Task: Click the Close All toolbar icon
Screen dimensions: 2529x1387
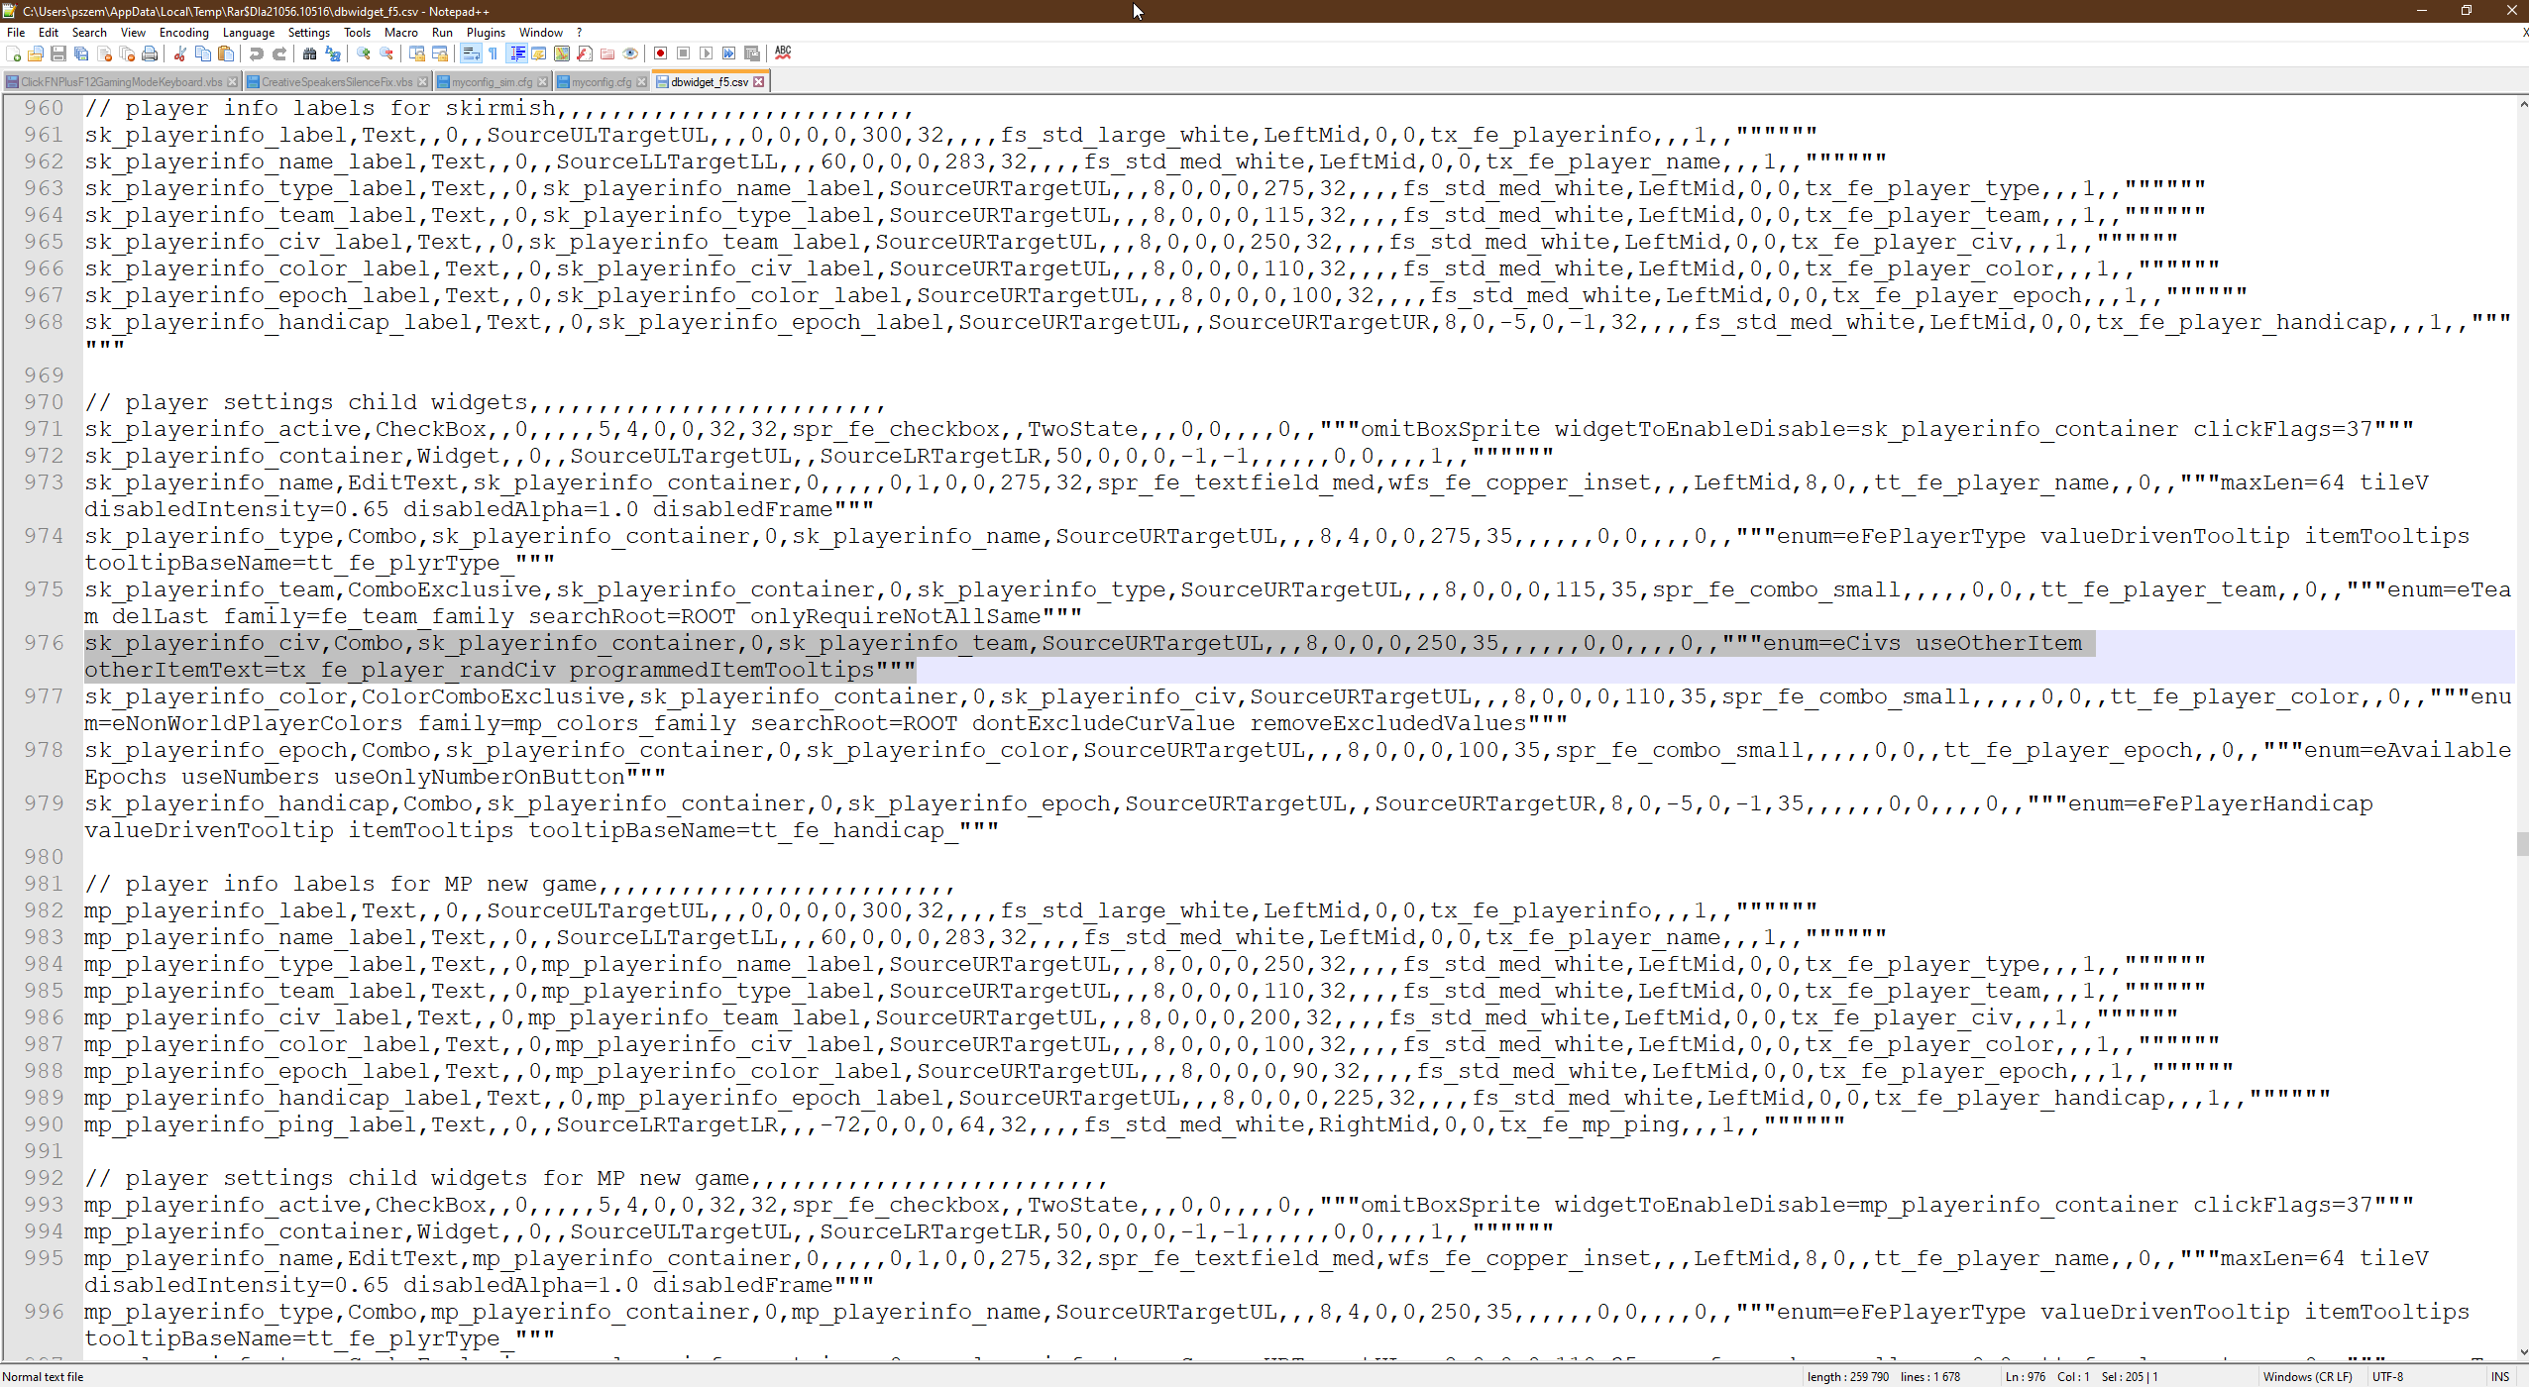Action: point(127,53)
